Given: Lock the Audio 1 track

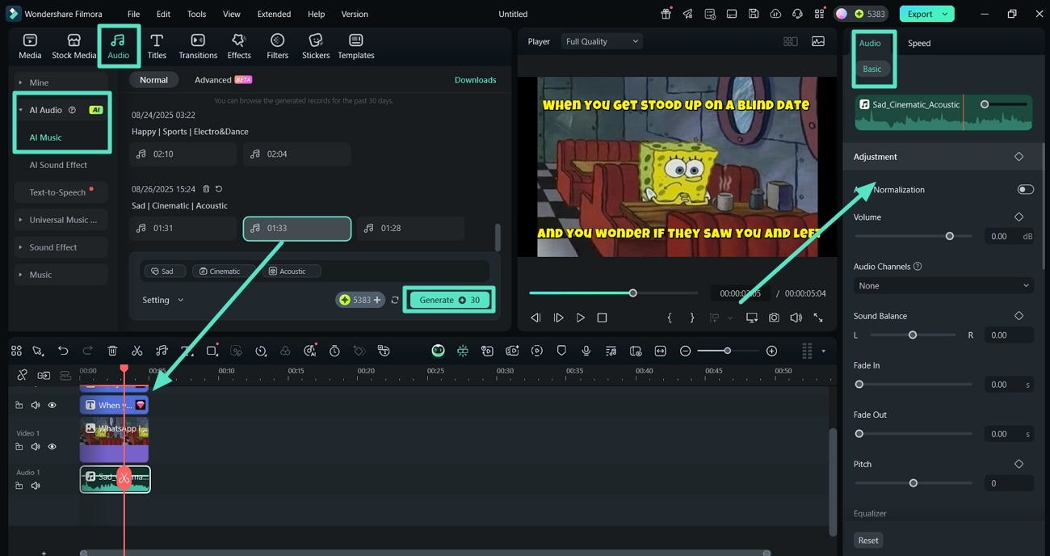Looking at the screenshot, I should pyautogui.click(x=19, y=486).
